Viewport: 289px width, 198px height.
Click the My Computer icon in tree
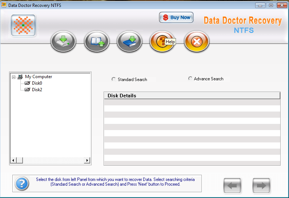(20, 77)
